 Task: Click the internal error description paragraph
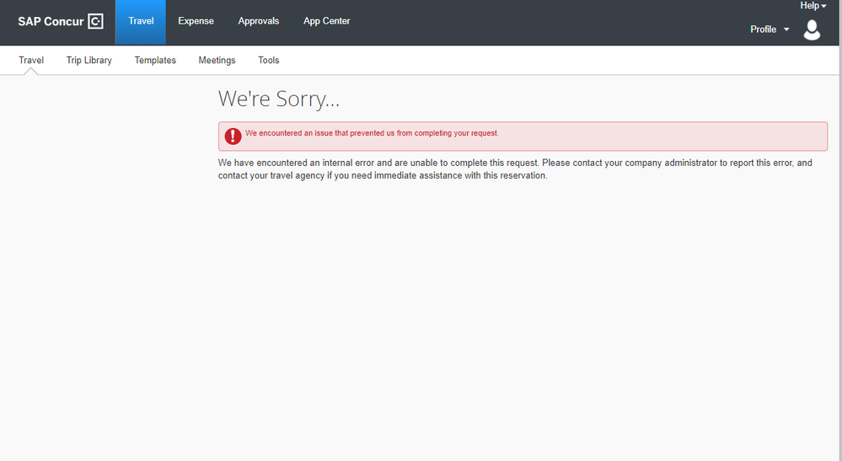tap(515, 169)
